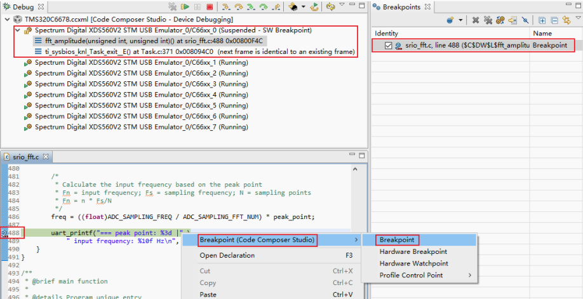583x299 pixels.
Task: Close the Breakpoints view tab
Action: pos(427,7)
